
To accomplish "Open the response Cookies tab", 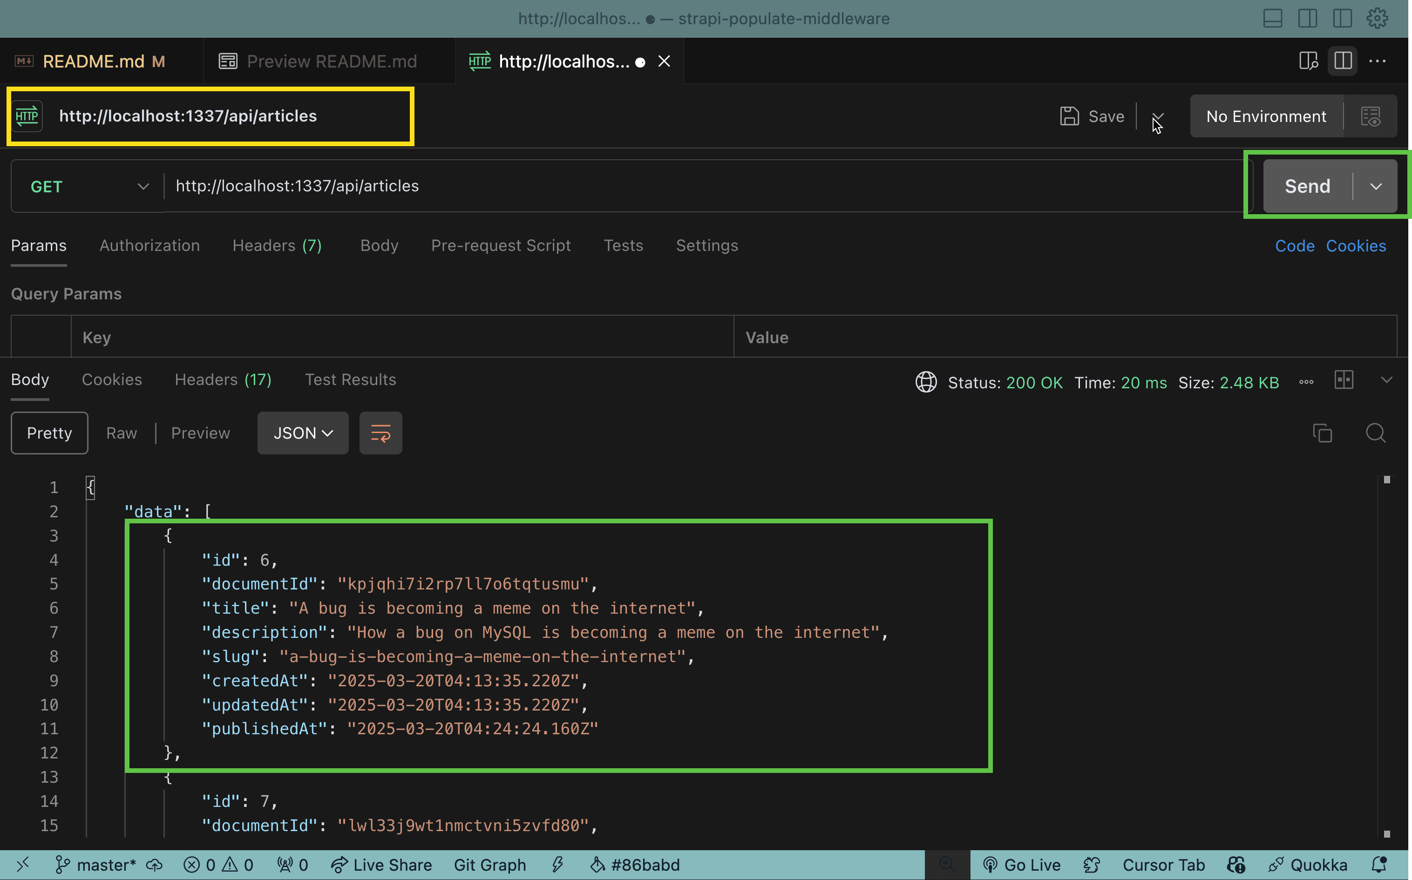I will pos(112,379).
